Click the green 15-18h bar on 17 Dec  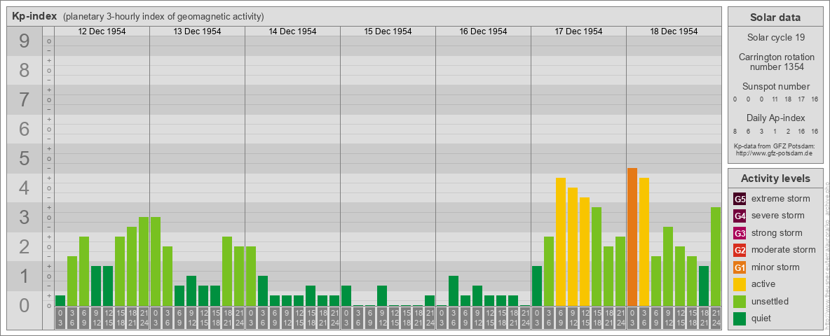(x=597, y=257)
